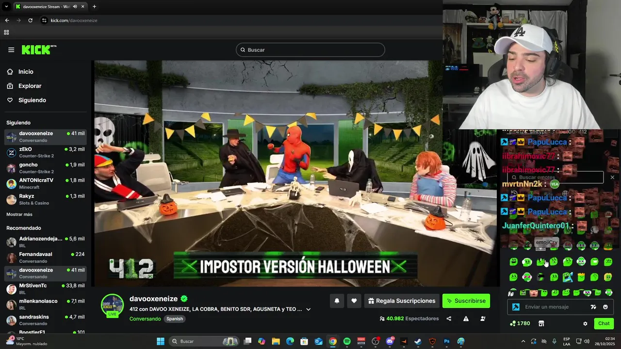Open zEkO channel in the Siguiendo list
This screenshot has height=349, width=621.
[x=46, y=152]
